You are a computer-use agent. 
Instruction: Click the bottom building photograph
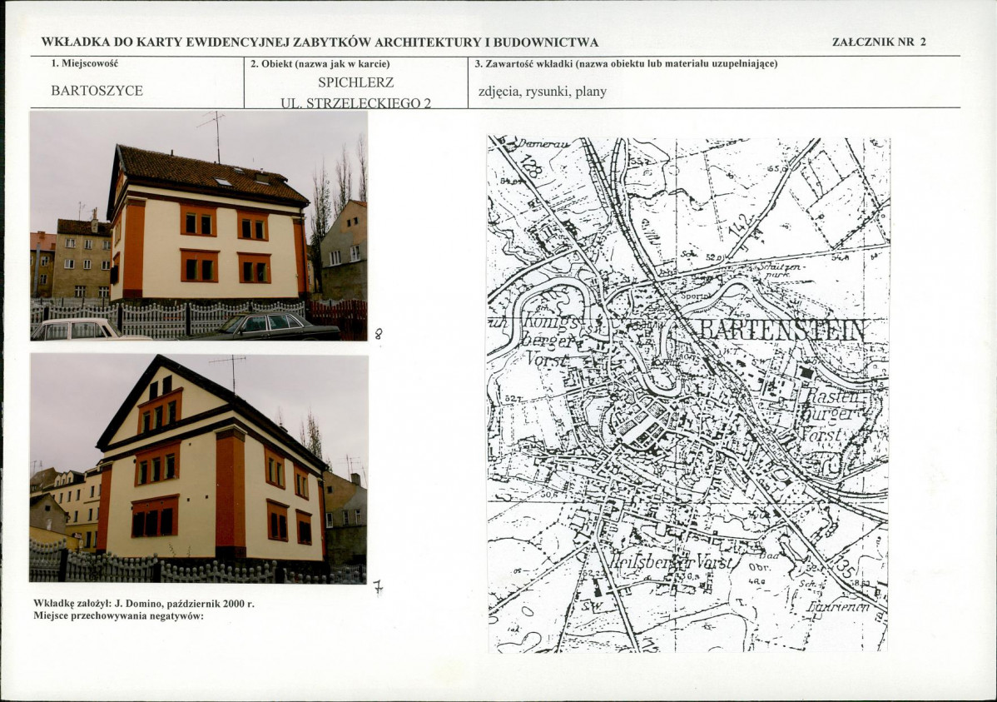click(x=198, y=469)
